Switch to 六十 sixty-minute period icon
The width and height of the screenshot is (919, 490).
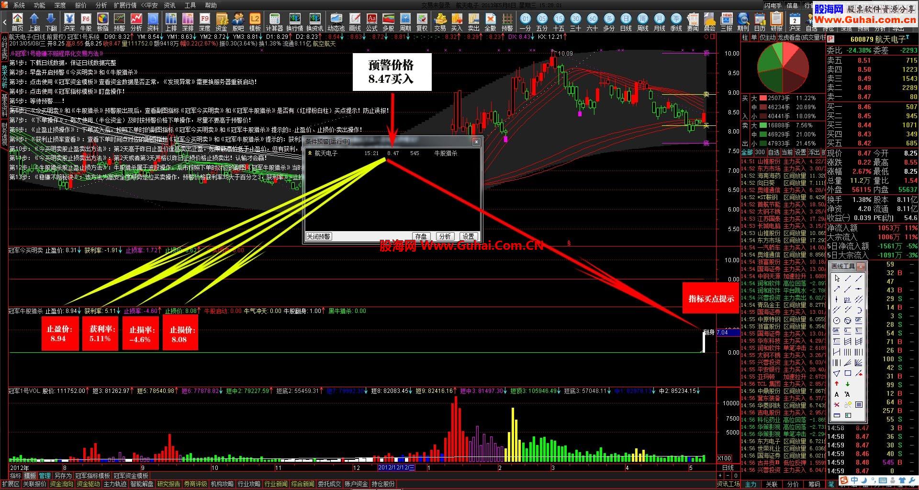593,22
